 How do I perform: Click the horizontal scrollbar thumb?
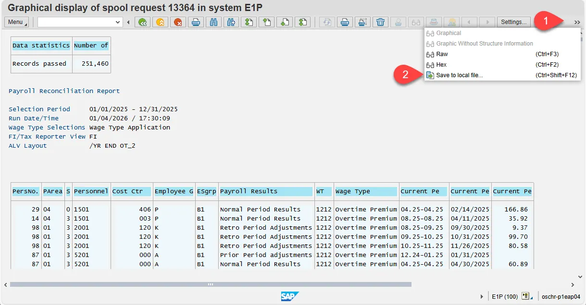(211, 284)
